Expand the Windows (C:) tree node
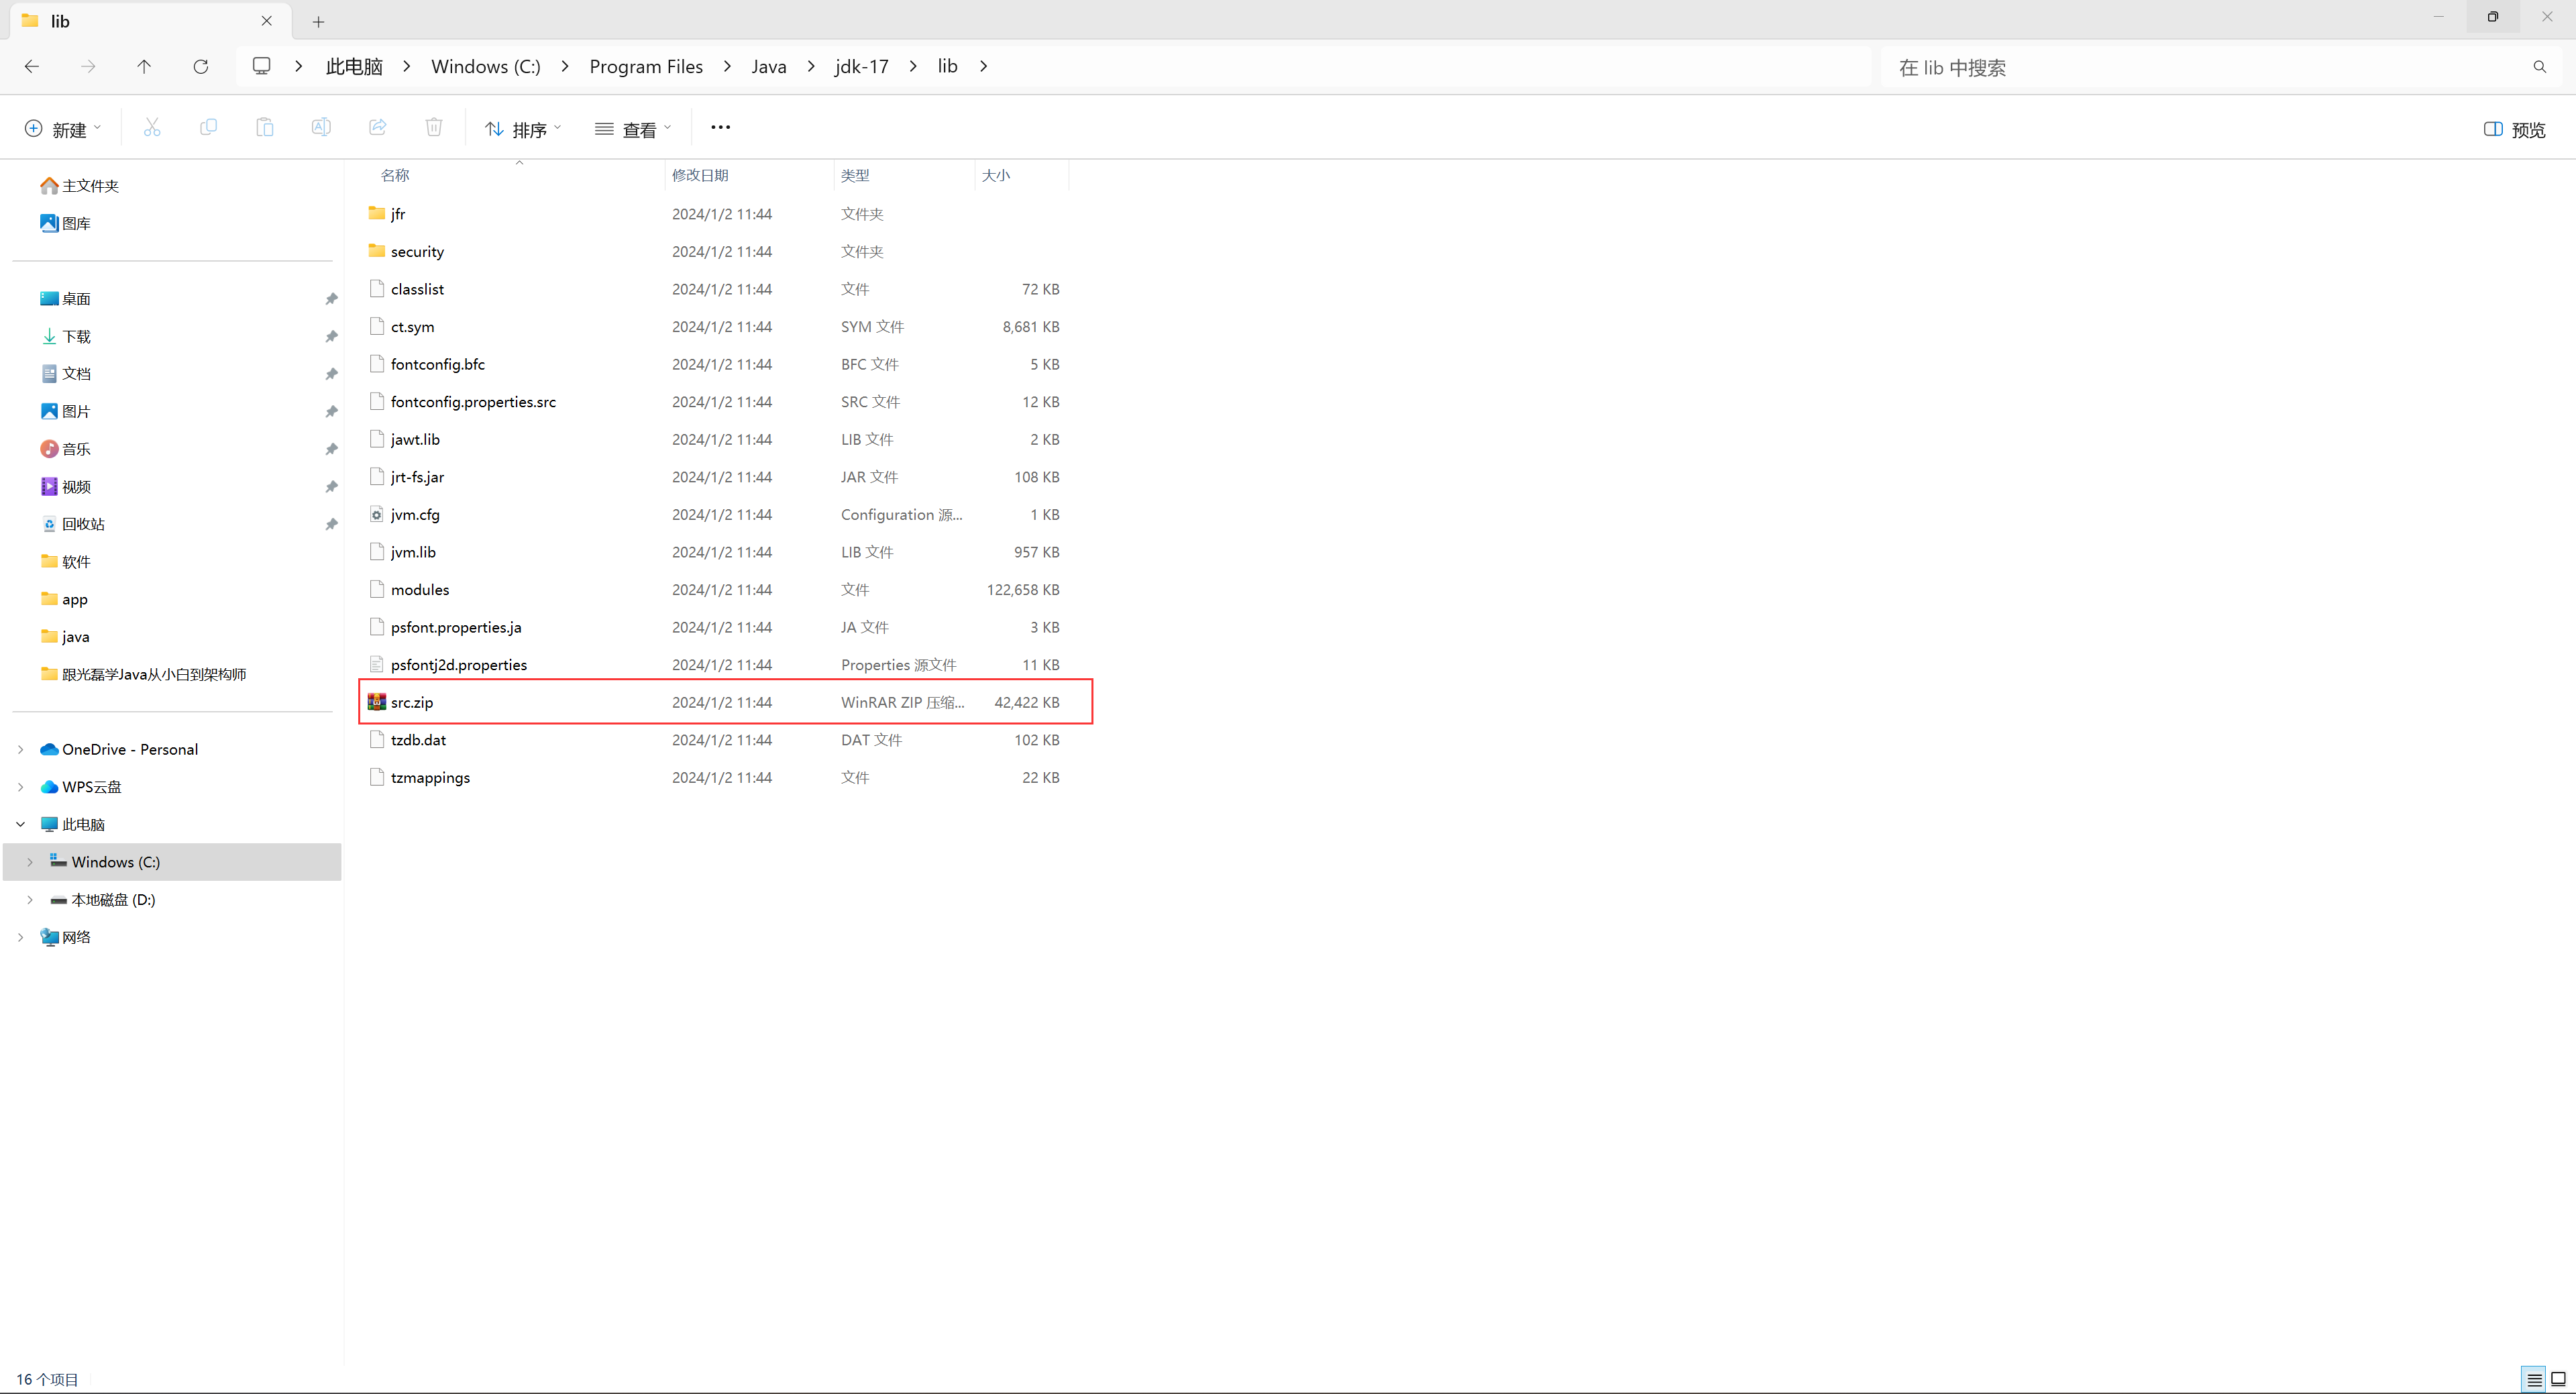 [x=30, y=862]
